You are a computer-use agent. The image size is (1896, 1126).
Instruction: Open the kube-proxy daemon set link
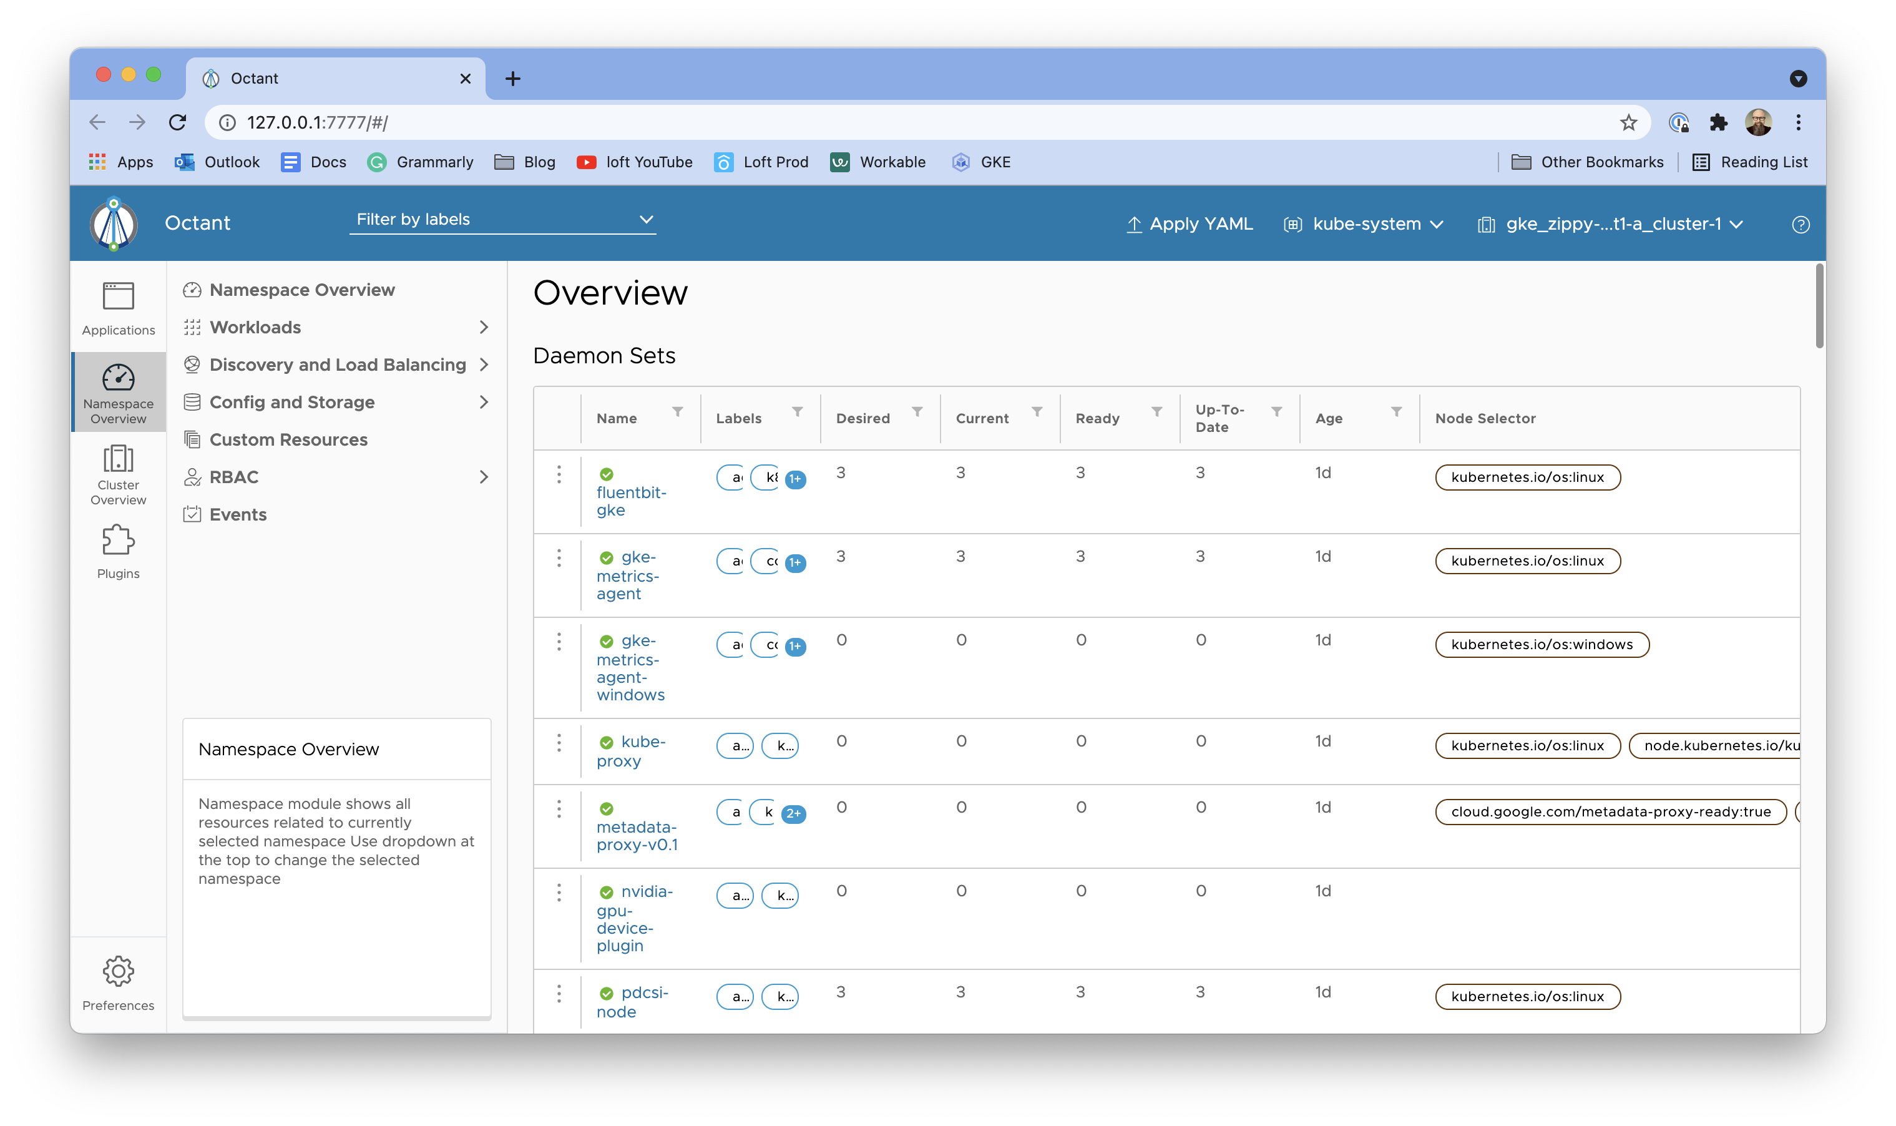click(x=630, y=751)
